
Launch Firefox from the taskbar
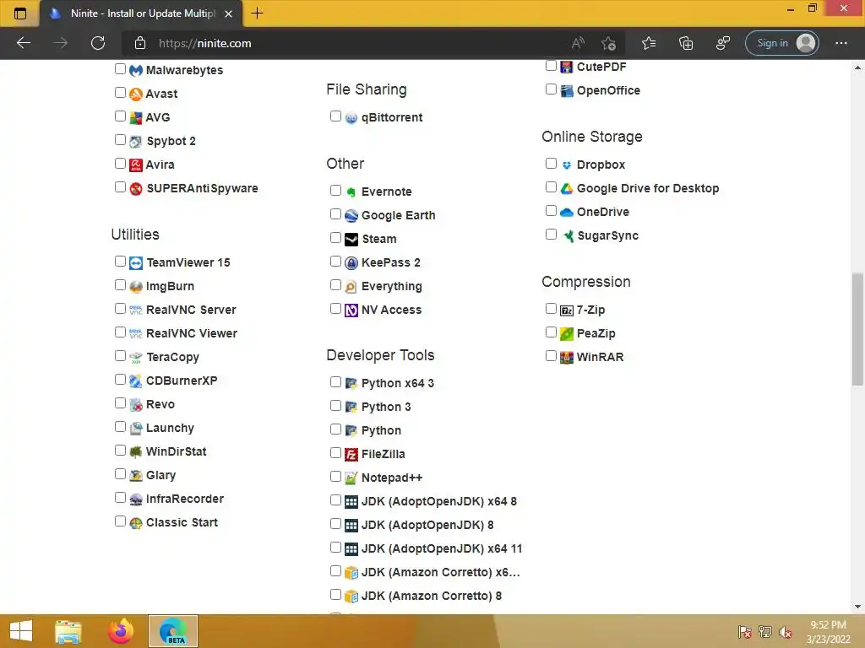tap(121, 631)
